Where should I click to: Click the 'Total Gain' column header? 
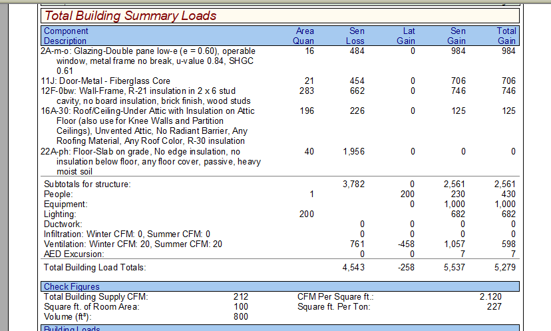coord(506,36)
